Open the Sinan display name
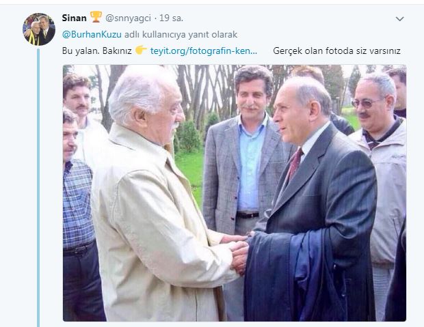 coord(74,18)
